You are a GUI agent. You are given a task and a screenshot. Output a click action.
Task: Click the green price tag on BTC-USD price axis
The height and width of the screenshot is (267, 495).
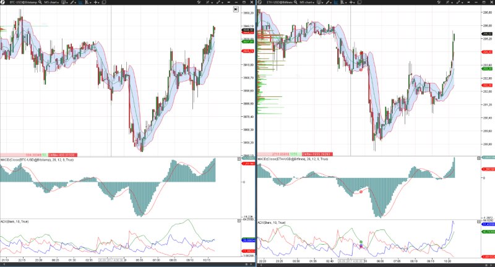coord(248,41)
